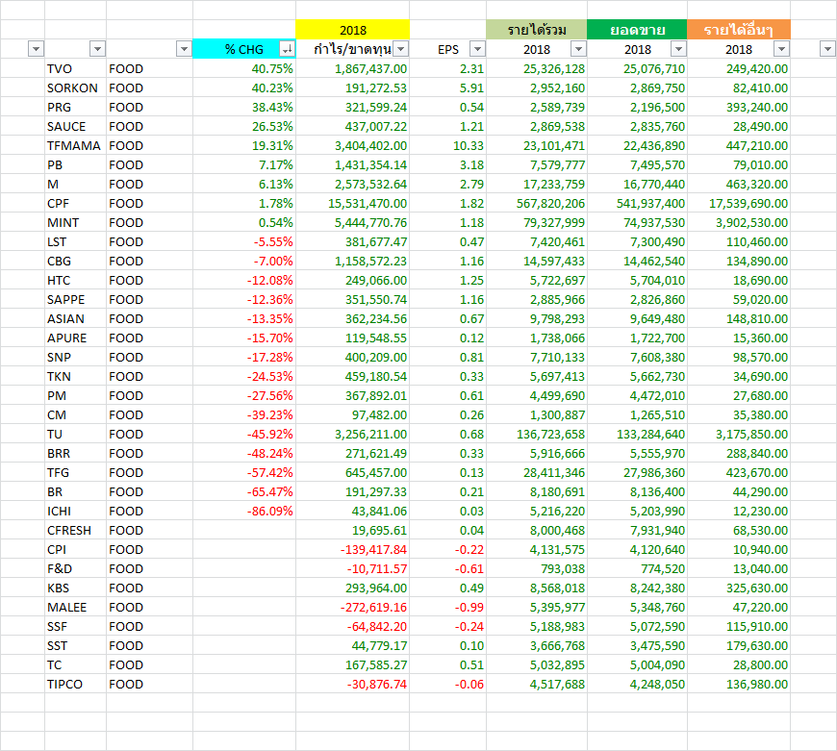
Task: Select the F&D symbol cell
Action: click(75, 568)
